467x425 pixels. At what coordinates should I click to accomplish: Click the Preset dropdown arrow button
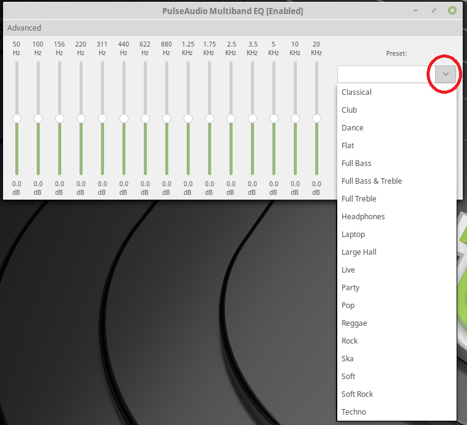445,74
